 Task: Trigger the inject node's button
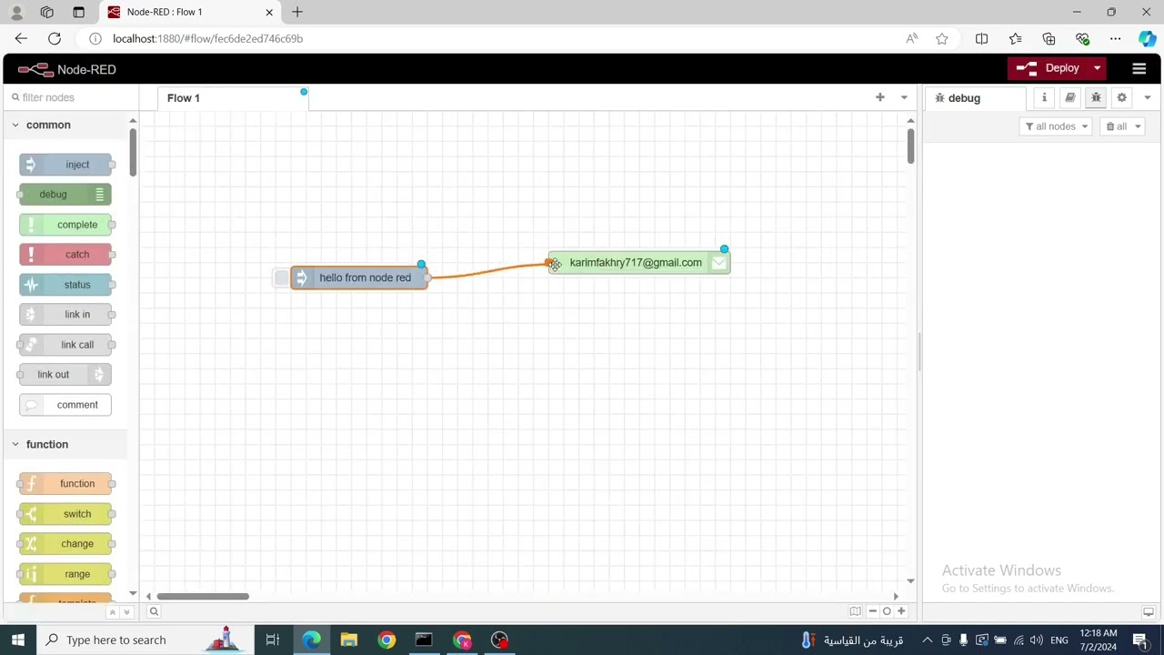point(282,277)
